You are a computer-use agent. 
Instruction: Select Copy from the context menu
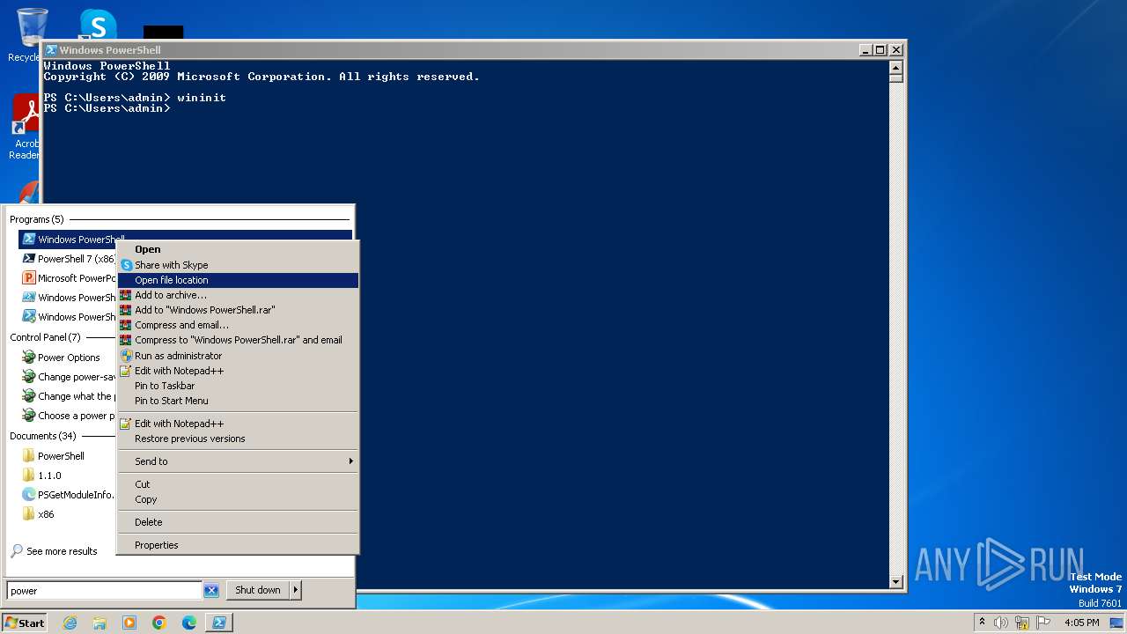[x=238, y=499]
